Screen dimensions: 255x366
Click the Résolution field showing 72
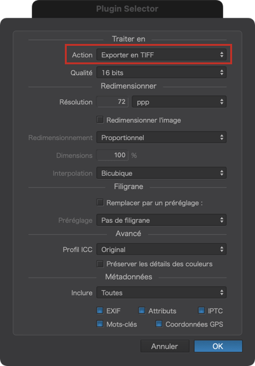coord(113,102)
